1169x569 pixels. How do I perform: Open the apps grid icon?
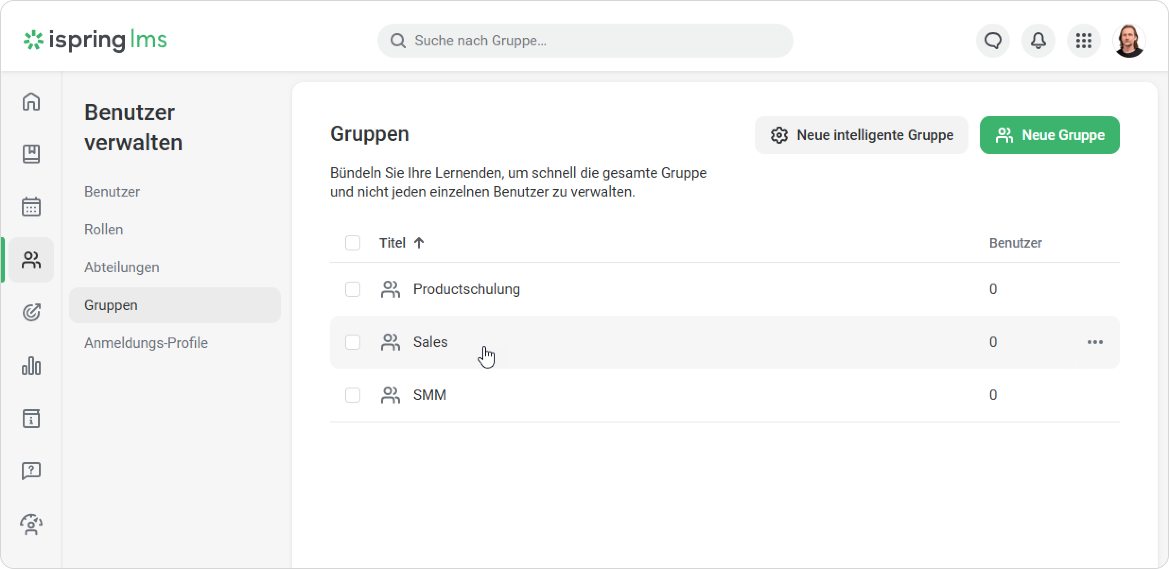1083,41
